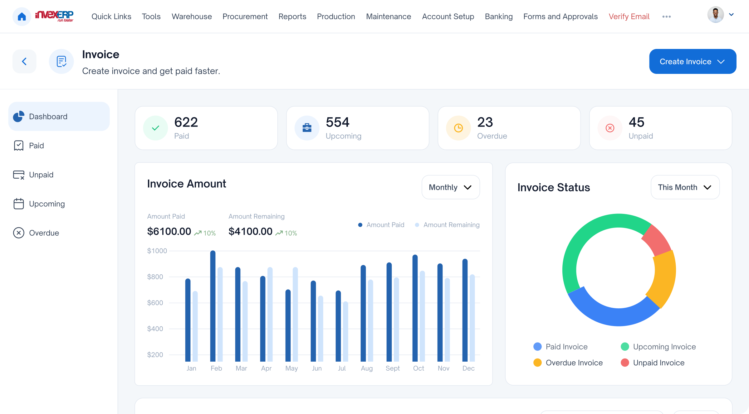Click the home icon in top navigation
Viewport: 749px width, 414px height.
[x=22, y=17]
